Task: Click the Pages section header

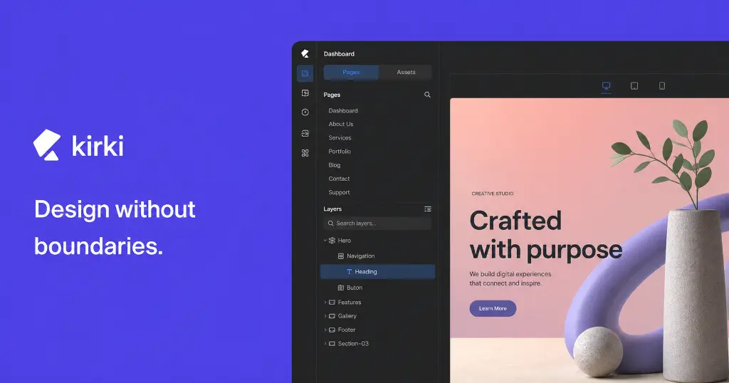Action: [332, 95]
